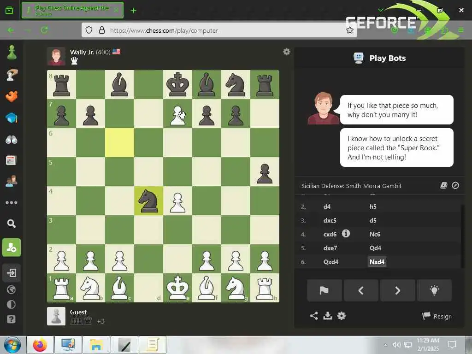
Task: Open board settings gear above the board
Action: point(287,52)
